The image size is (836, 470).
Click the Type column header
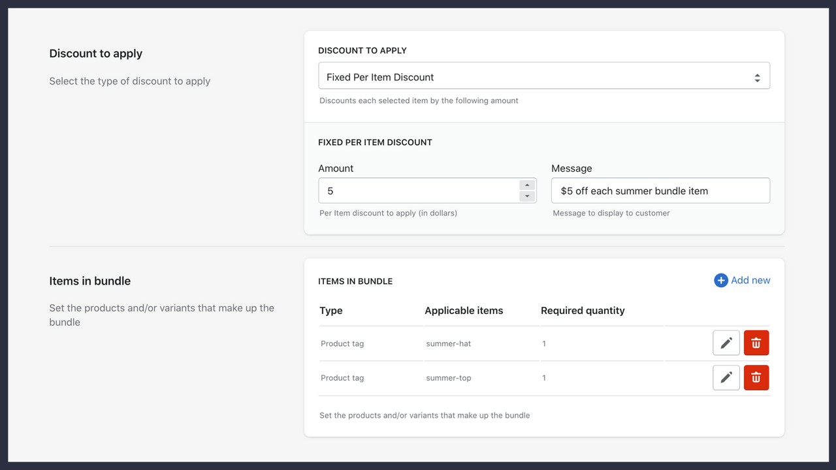pyautogui.click(x=331, y=311)
